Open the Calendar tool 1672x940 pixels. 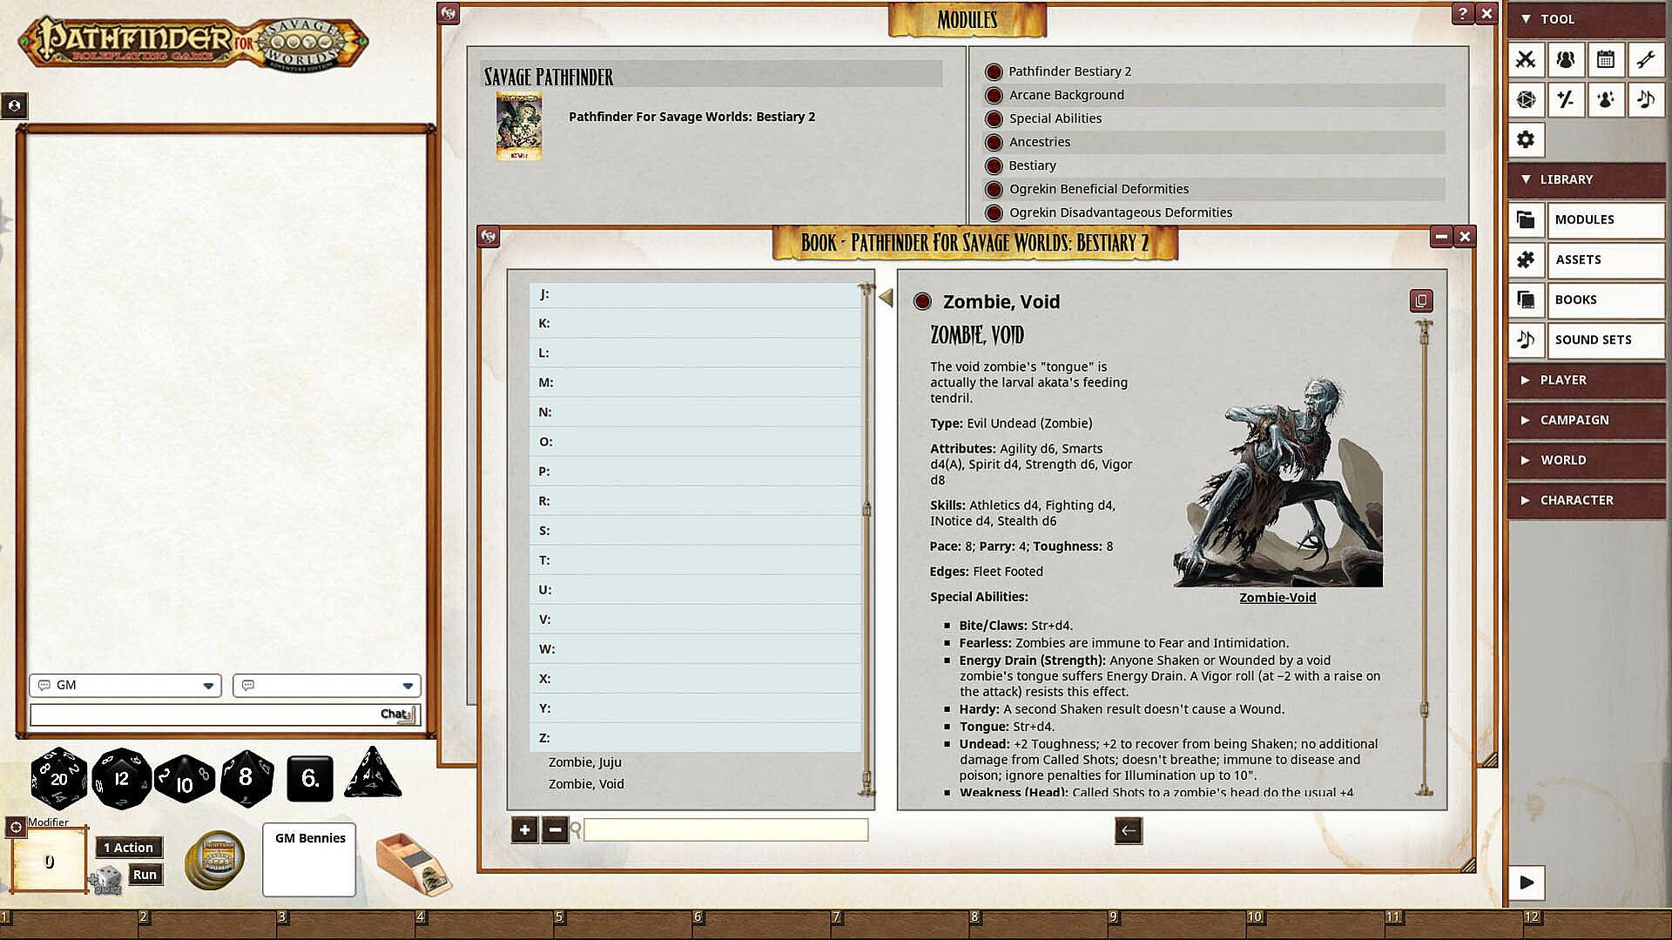tap(1606, 59)
